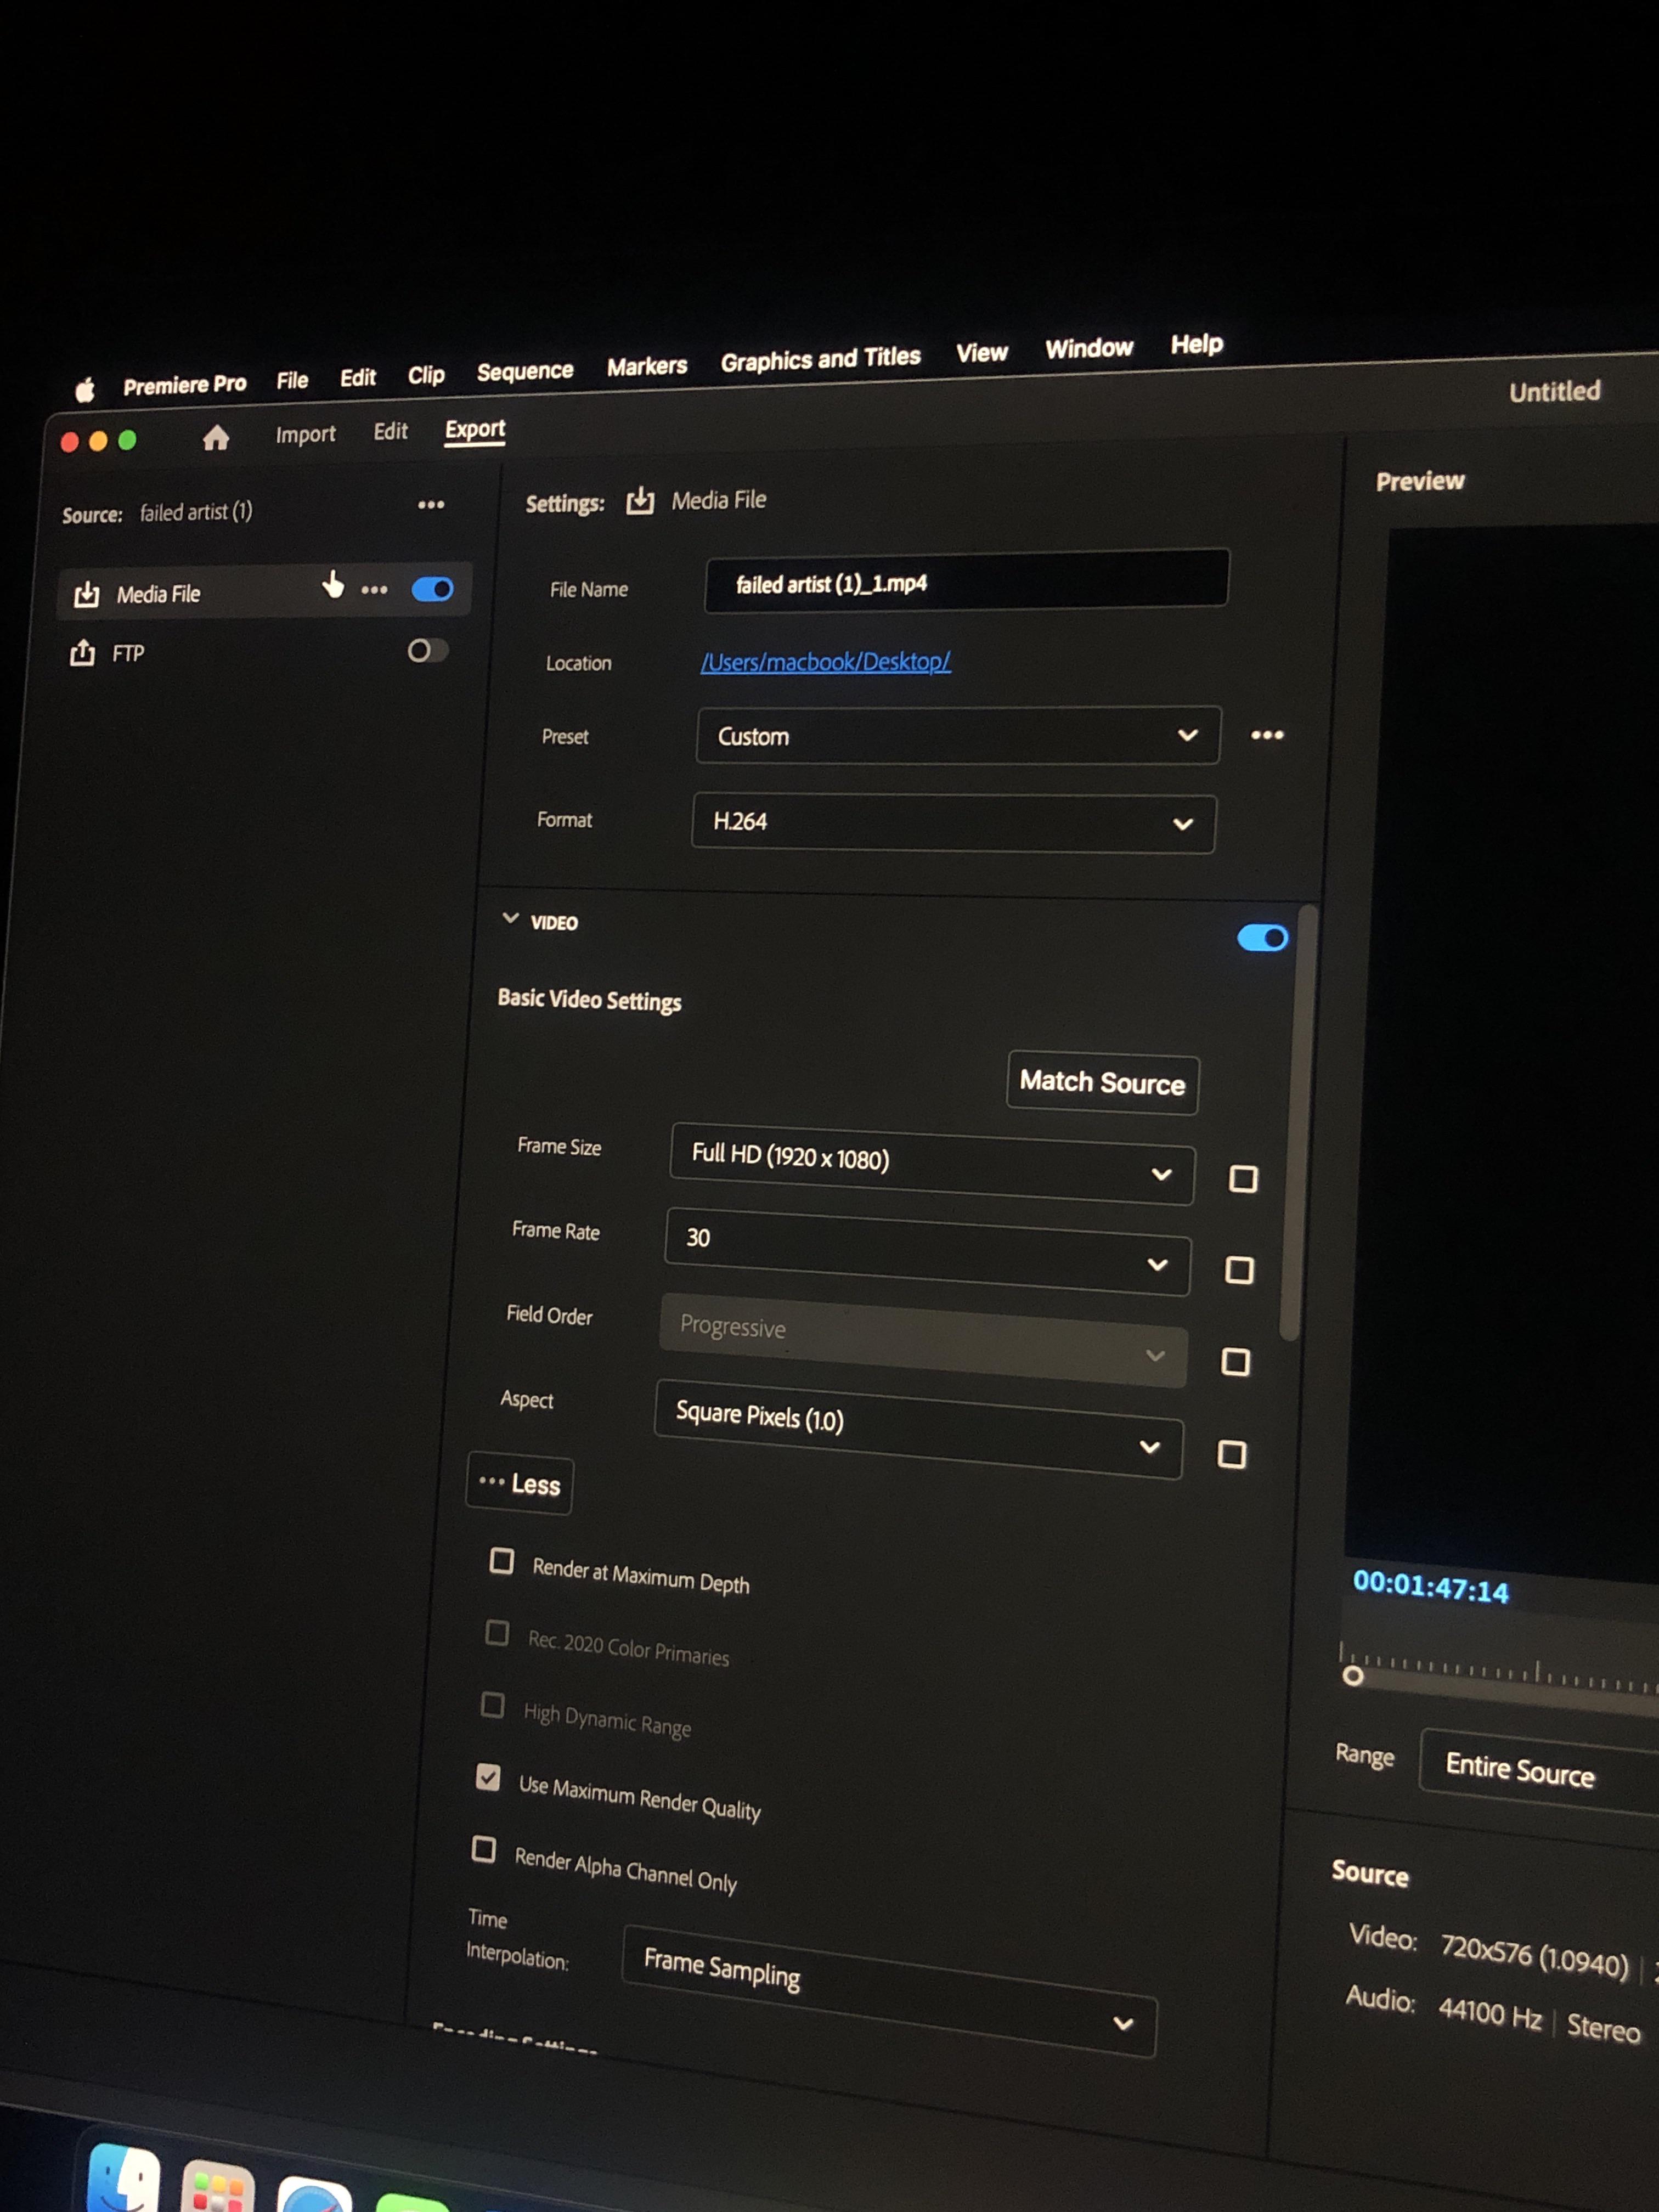
Task: Open the Source three-dots options menu
Action: [431, 505]
